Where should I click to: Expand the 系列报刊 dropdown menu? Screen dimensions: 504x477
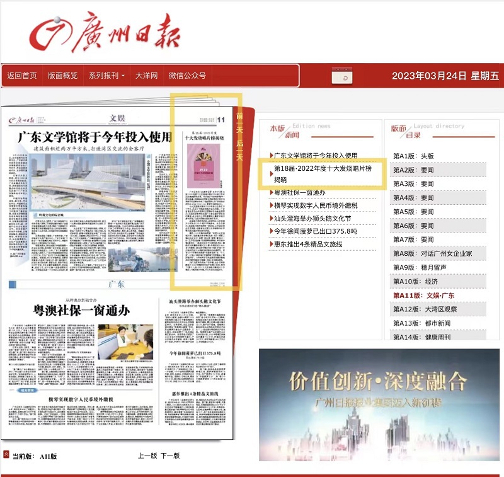(x=106, y=76)
